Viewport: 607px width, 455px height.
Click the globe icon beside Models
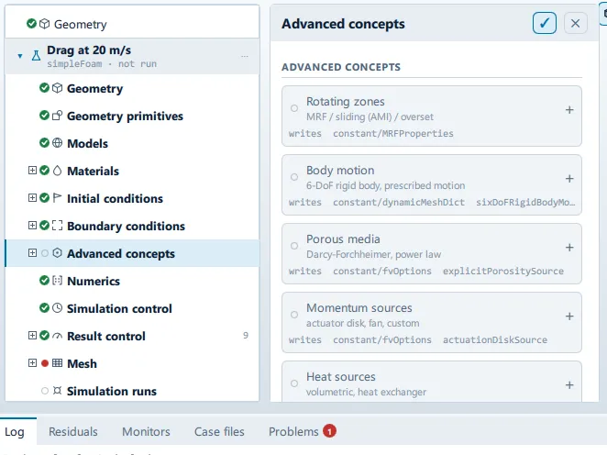coord(57,143)
